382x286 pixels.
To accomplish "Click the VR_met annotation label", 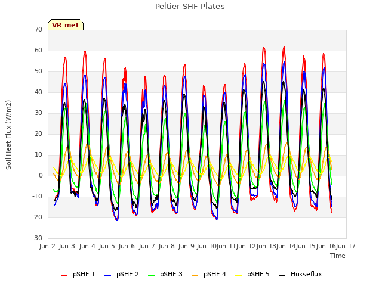I will click(x=66, y=25).
